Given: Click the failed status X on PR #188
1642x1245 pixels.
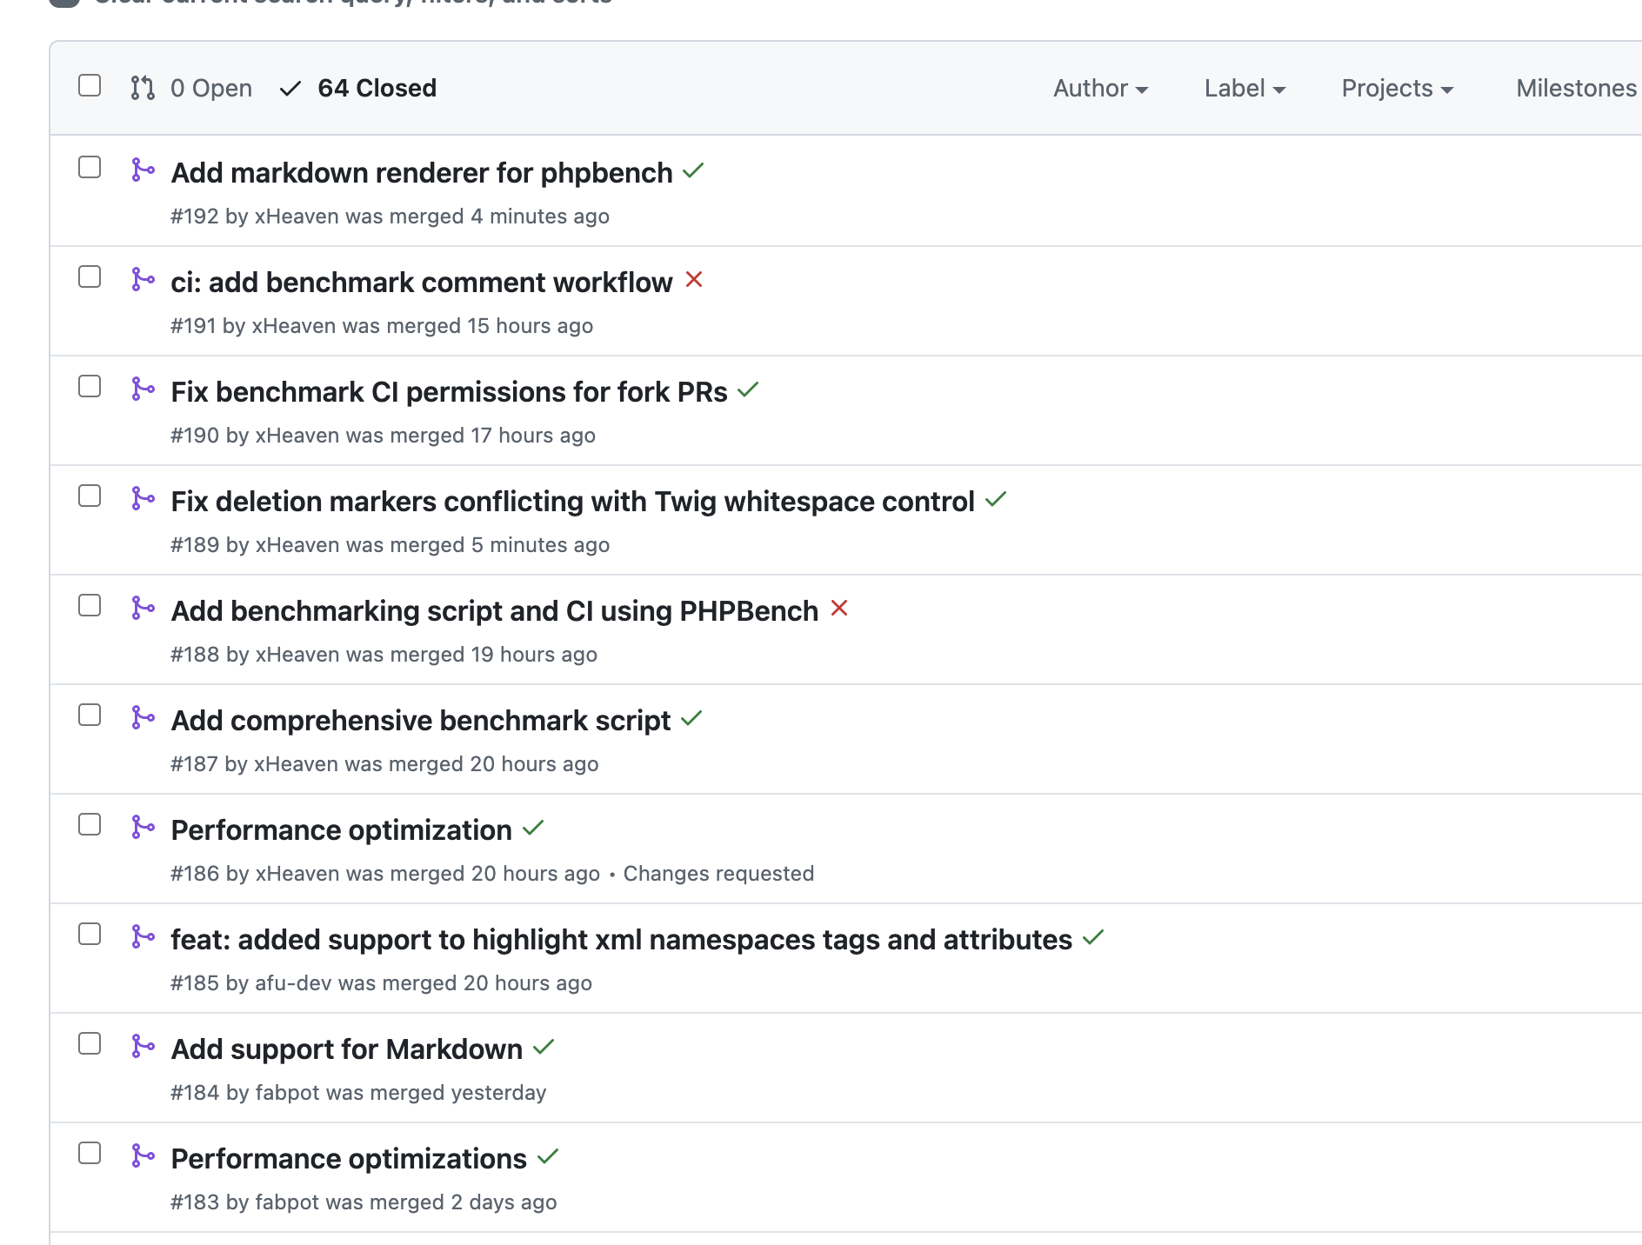Looking at the screenshot, I should [838, 609].
